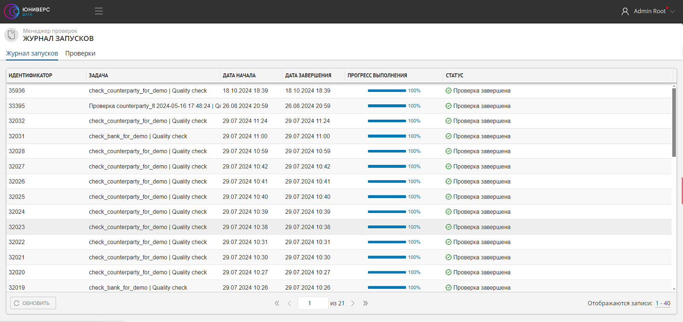Image resolution: width=683 pixels, height=322 pixels.
Task: Select the check_bank_for_demo task in row 32019
Action: [138, 287]
